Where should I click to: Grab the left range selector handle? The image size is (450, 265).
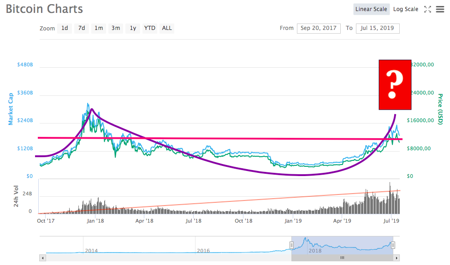[x=291, y=245]
